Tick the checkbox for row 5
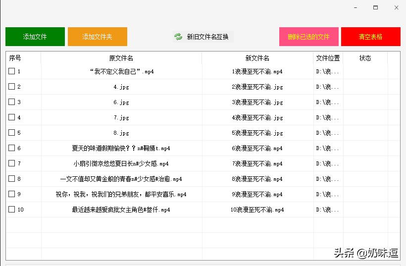Viewport: 406px width, 266px height. (x=12, y=133)
